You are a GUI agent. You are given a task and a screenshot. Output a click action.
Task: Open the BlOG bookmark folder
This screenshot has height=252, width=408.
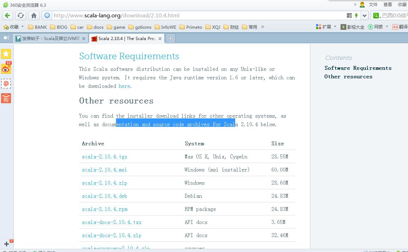click(59, 27)
